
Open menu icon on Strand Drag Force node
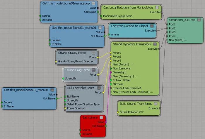coord(94,70)
